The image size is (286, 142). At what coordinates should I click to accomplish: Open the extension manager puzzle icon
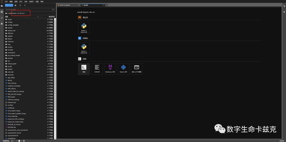2,24
